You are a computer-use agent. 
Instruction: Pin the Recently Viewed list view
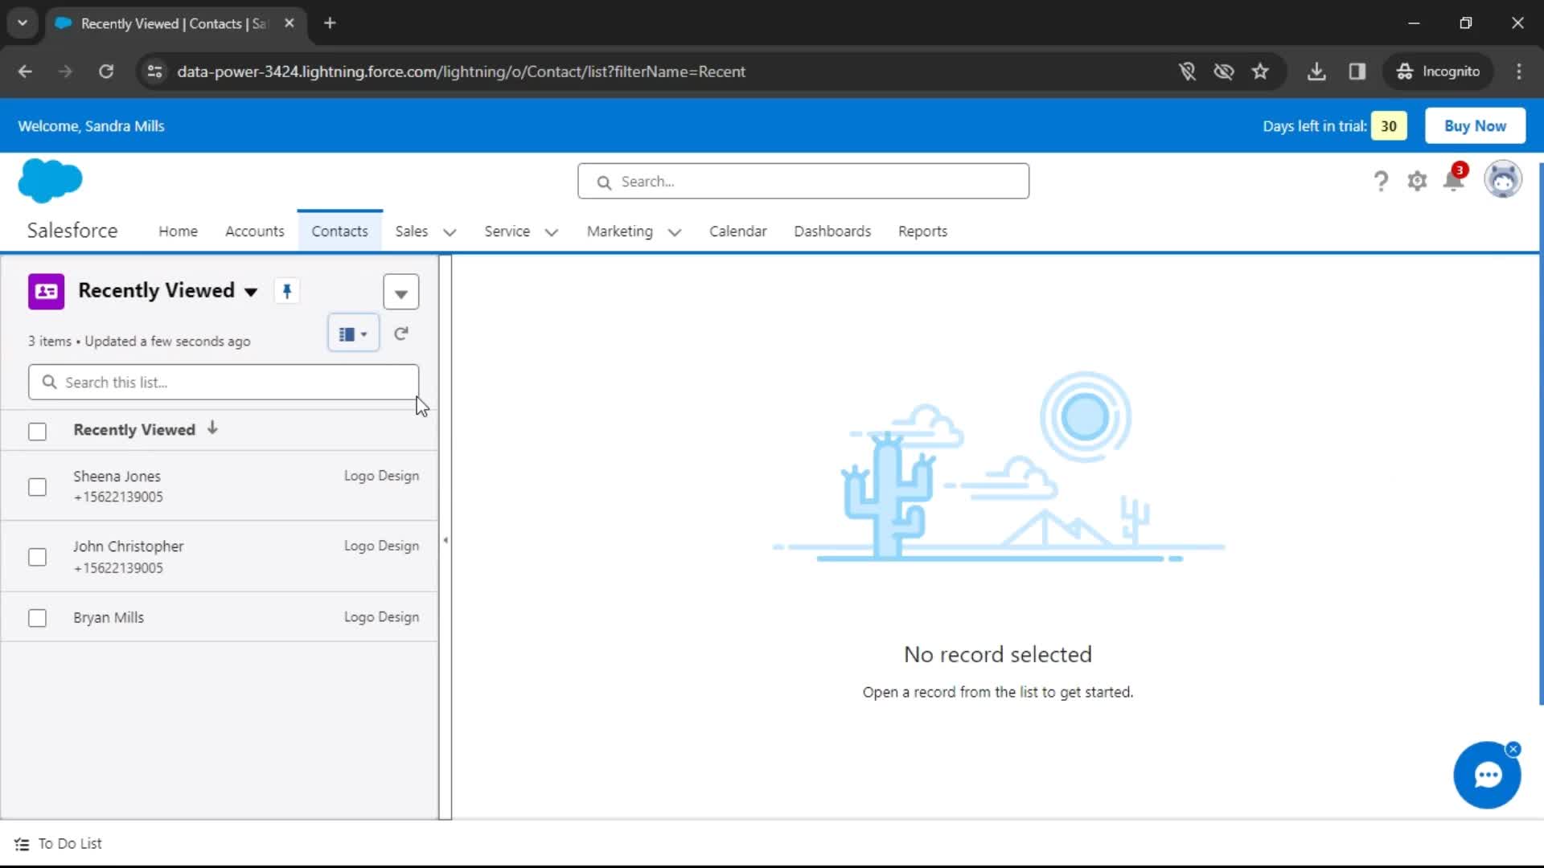287,290
